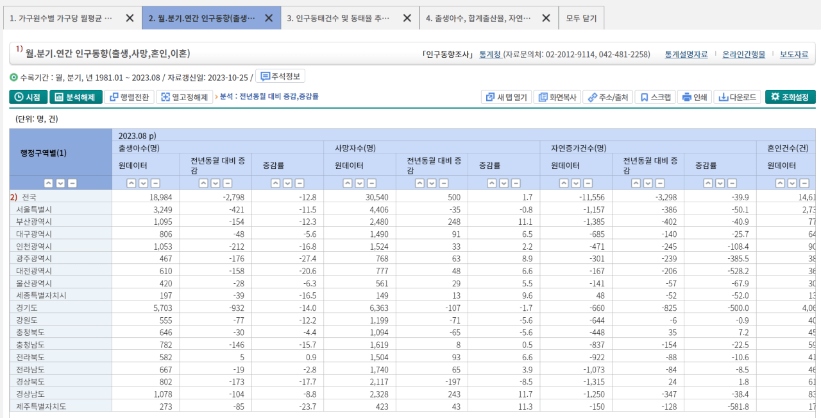Image resolution: width=821 pixels, height=418 pixels.
Task: Reset sort on 출생아수 증감률 column
Action: coord(300,183)
